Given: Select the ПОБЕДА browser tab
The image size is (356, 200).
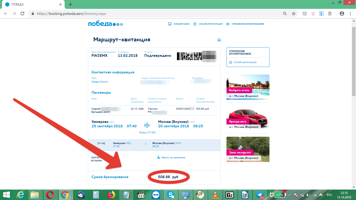Looking at the screenshot, I should 33,4.
